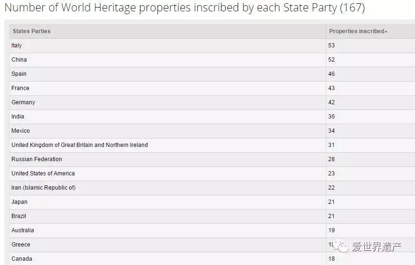The width and height of the screenshot is (415, 265).
Task: Click Japan in the list
Action: (19, 202)
